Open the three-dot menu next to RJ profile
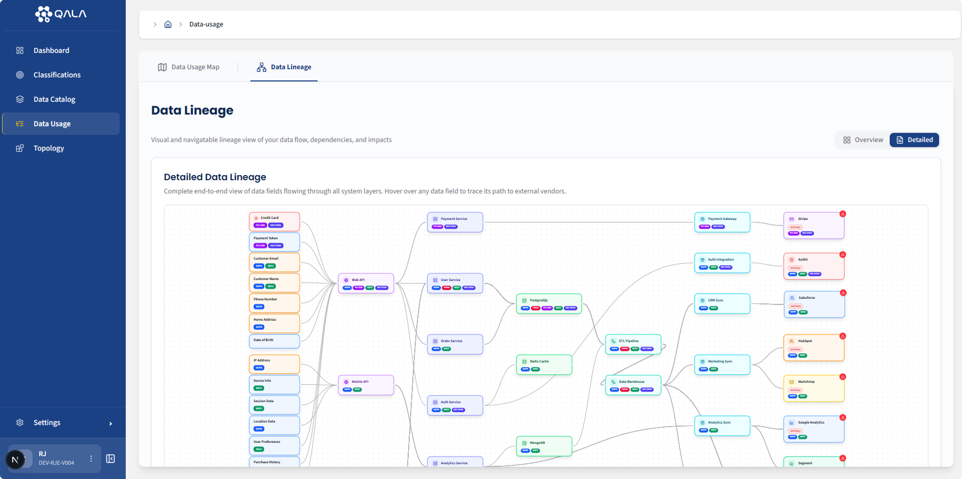 pos(91,459)
